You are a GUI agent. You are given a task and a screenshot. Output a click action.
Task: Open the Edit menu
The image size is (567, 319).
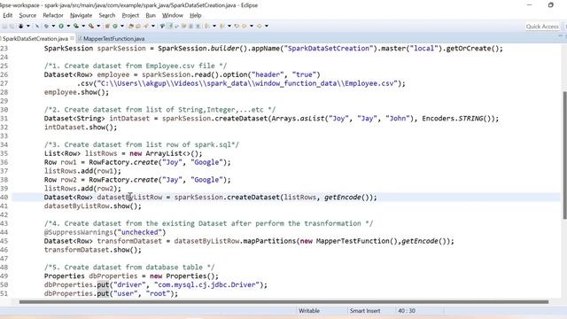[8, 15]
